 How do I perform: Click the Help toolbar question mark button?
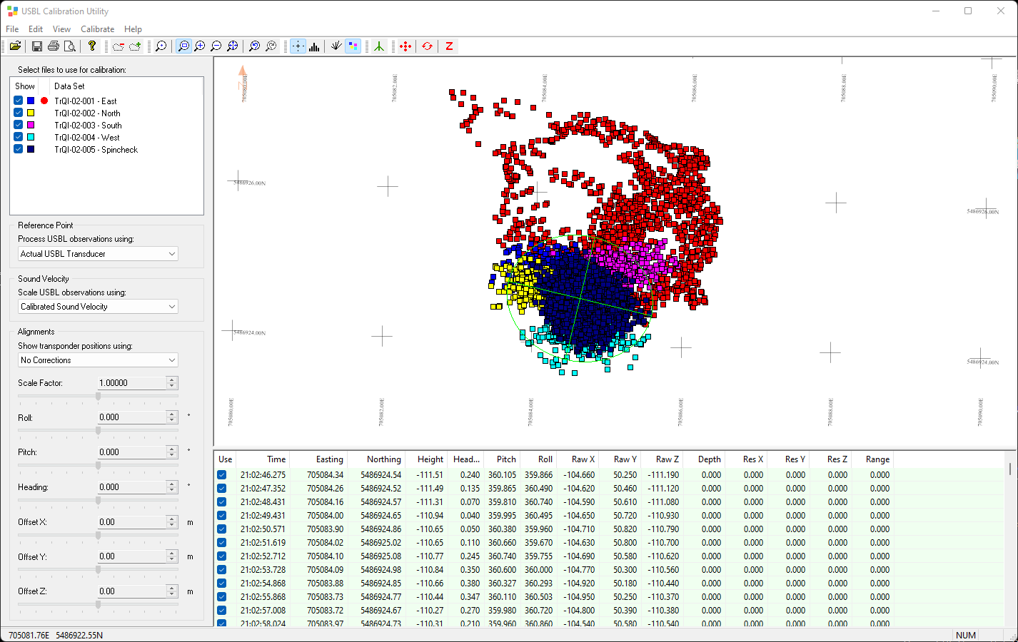[x=92, y=46]
